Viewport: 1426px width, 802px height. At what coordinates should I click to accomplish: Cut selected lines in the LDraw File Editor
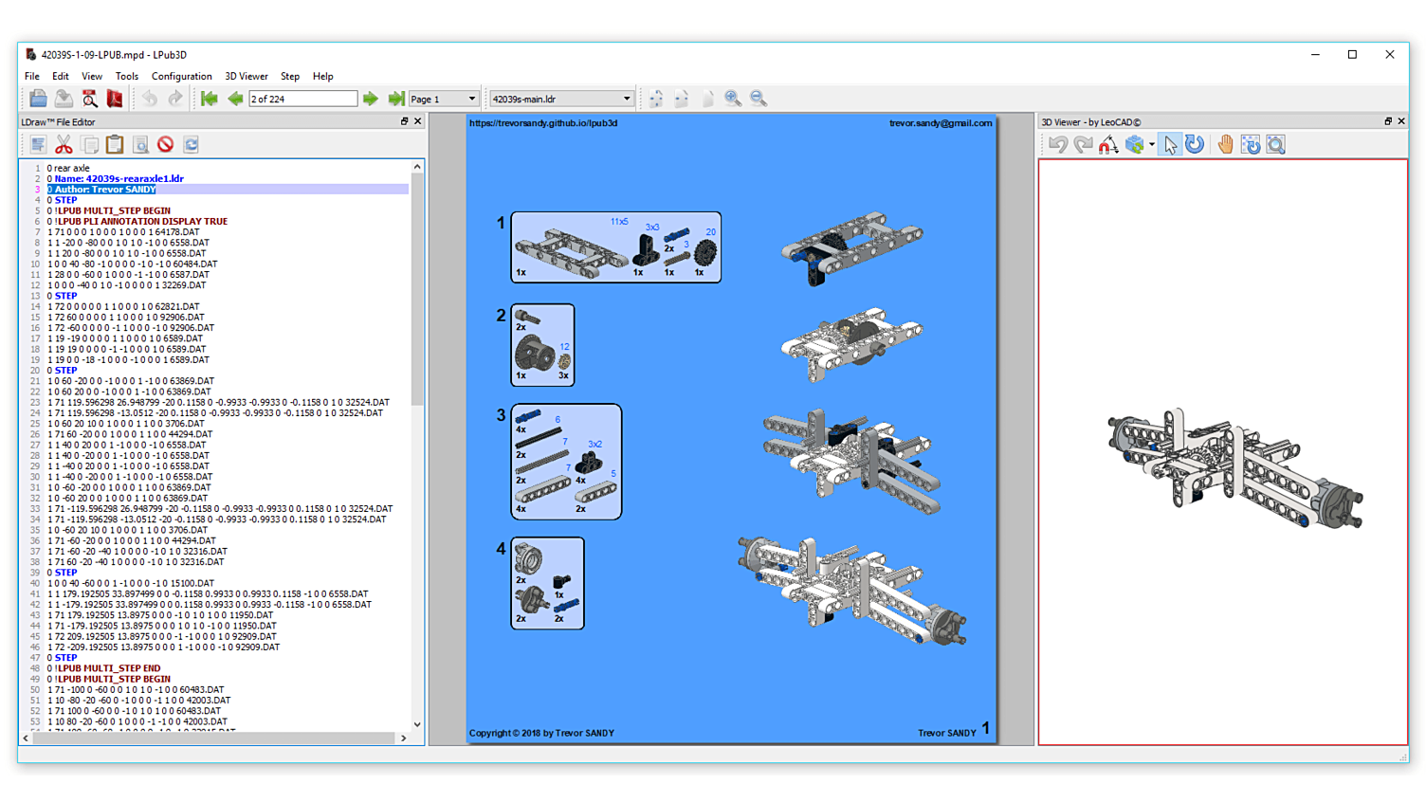[64, 144]
